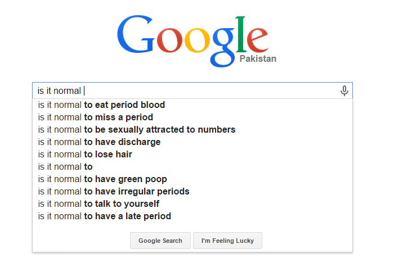Pick 'to talk to yourself' suggestion

(192, 203)
